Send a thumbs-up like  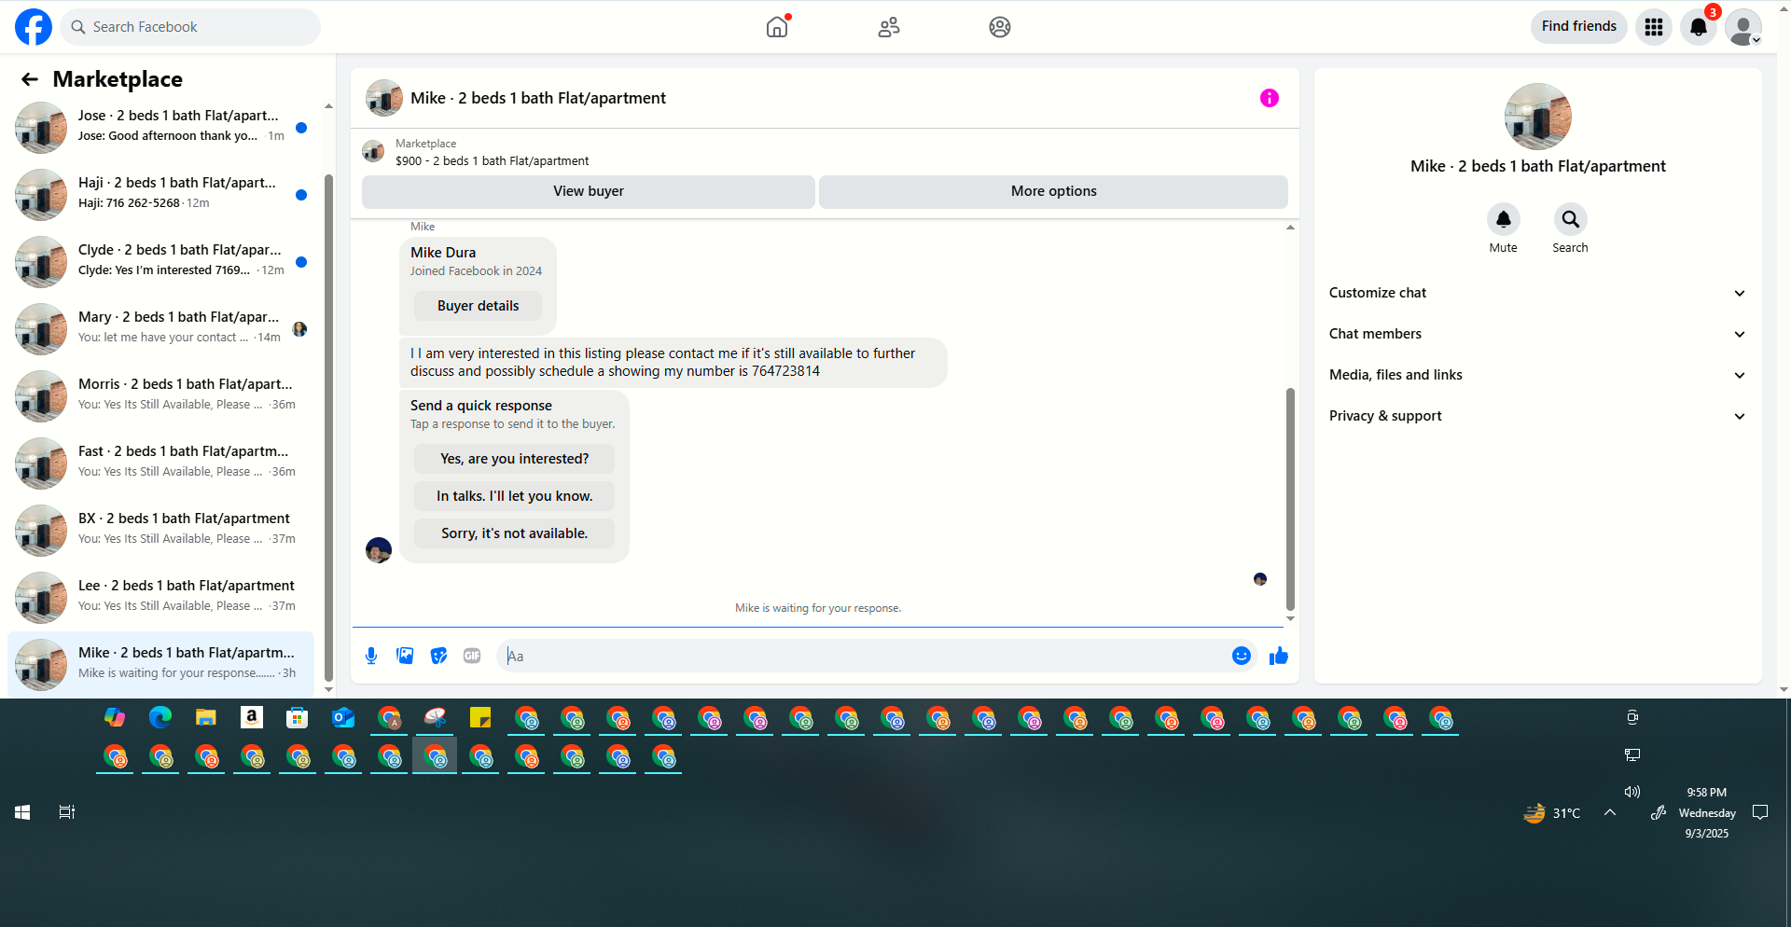click(1279, 656)
